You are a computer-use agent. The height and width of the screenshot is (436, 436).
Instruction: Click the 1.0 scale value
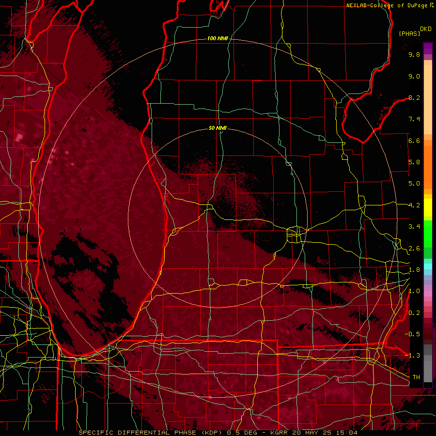click(414, 291)
